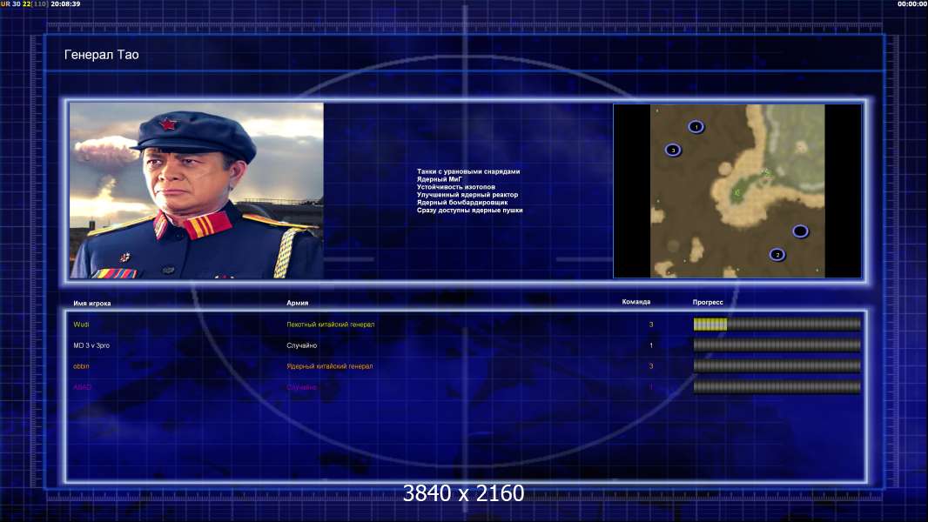Click the battlefield minimap preview
This screenshot has width=928, height=522.
(737, 191)
